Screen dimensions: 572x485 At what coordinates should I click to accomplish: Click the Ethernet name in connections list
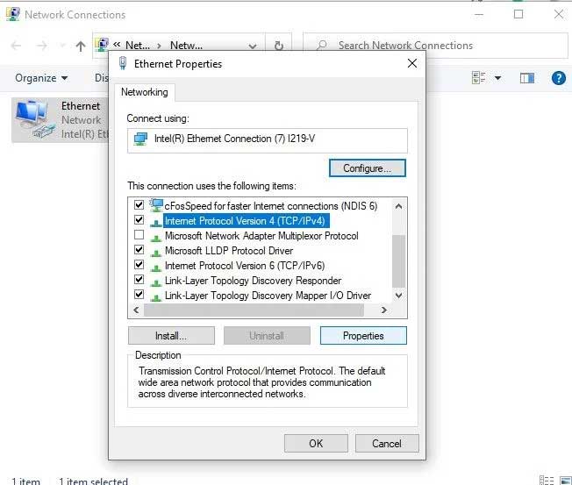click(81, 106)
